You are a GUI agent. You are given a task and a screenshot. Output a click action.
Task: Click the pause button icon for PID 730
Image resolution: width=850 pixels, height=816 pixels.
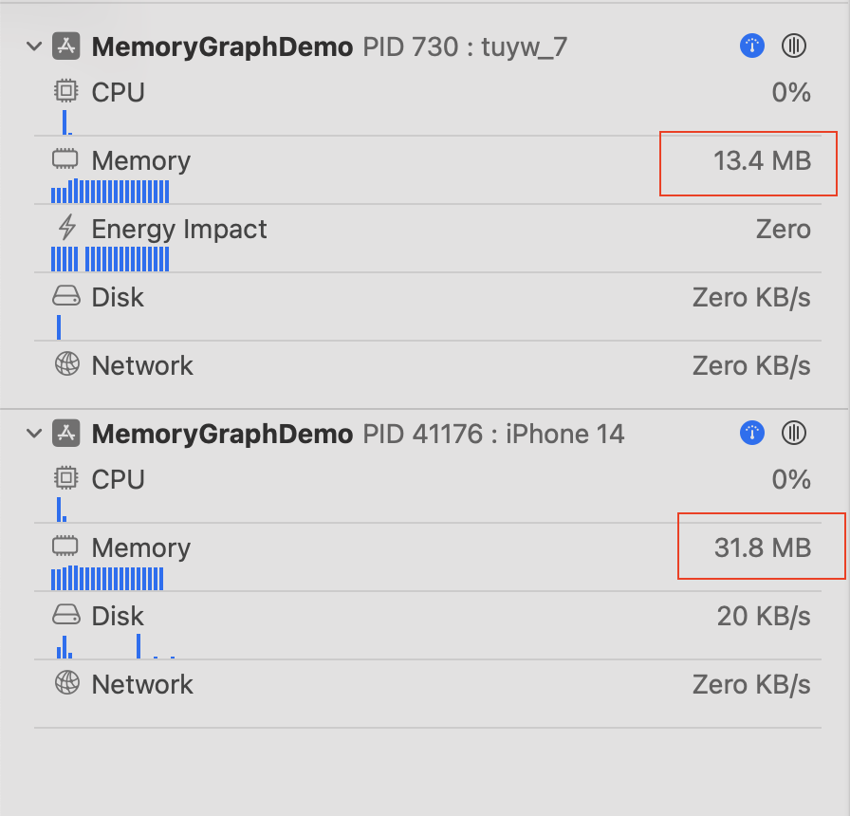(x=794, y=46)
